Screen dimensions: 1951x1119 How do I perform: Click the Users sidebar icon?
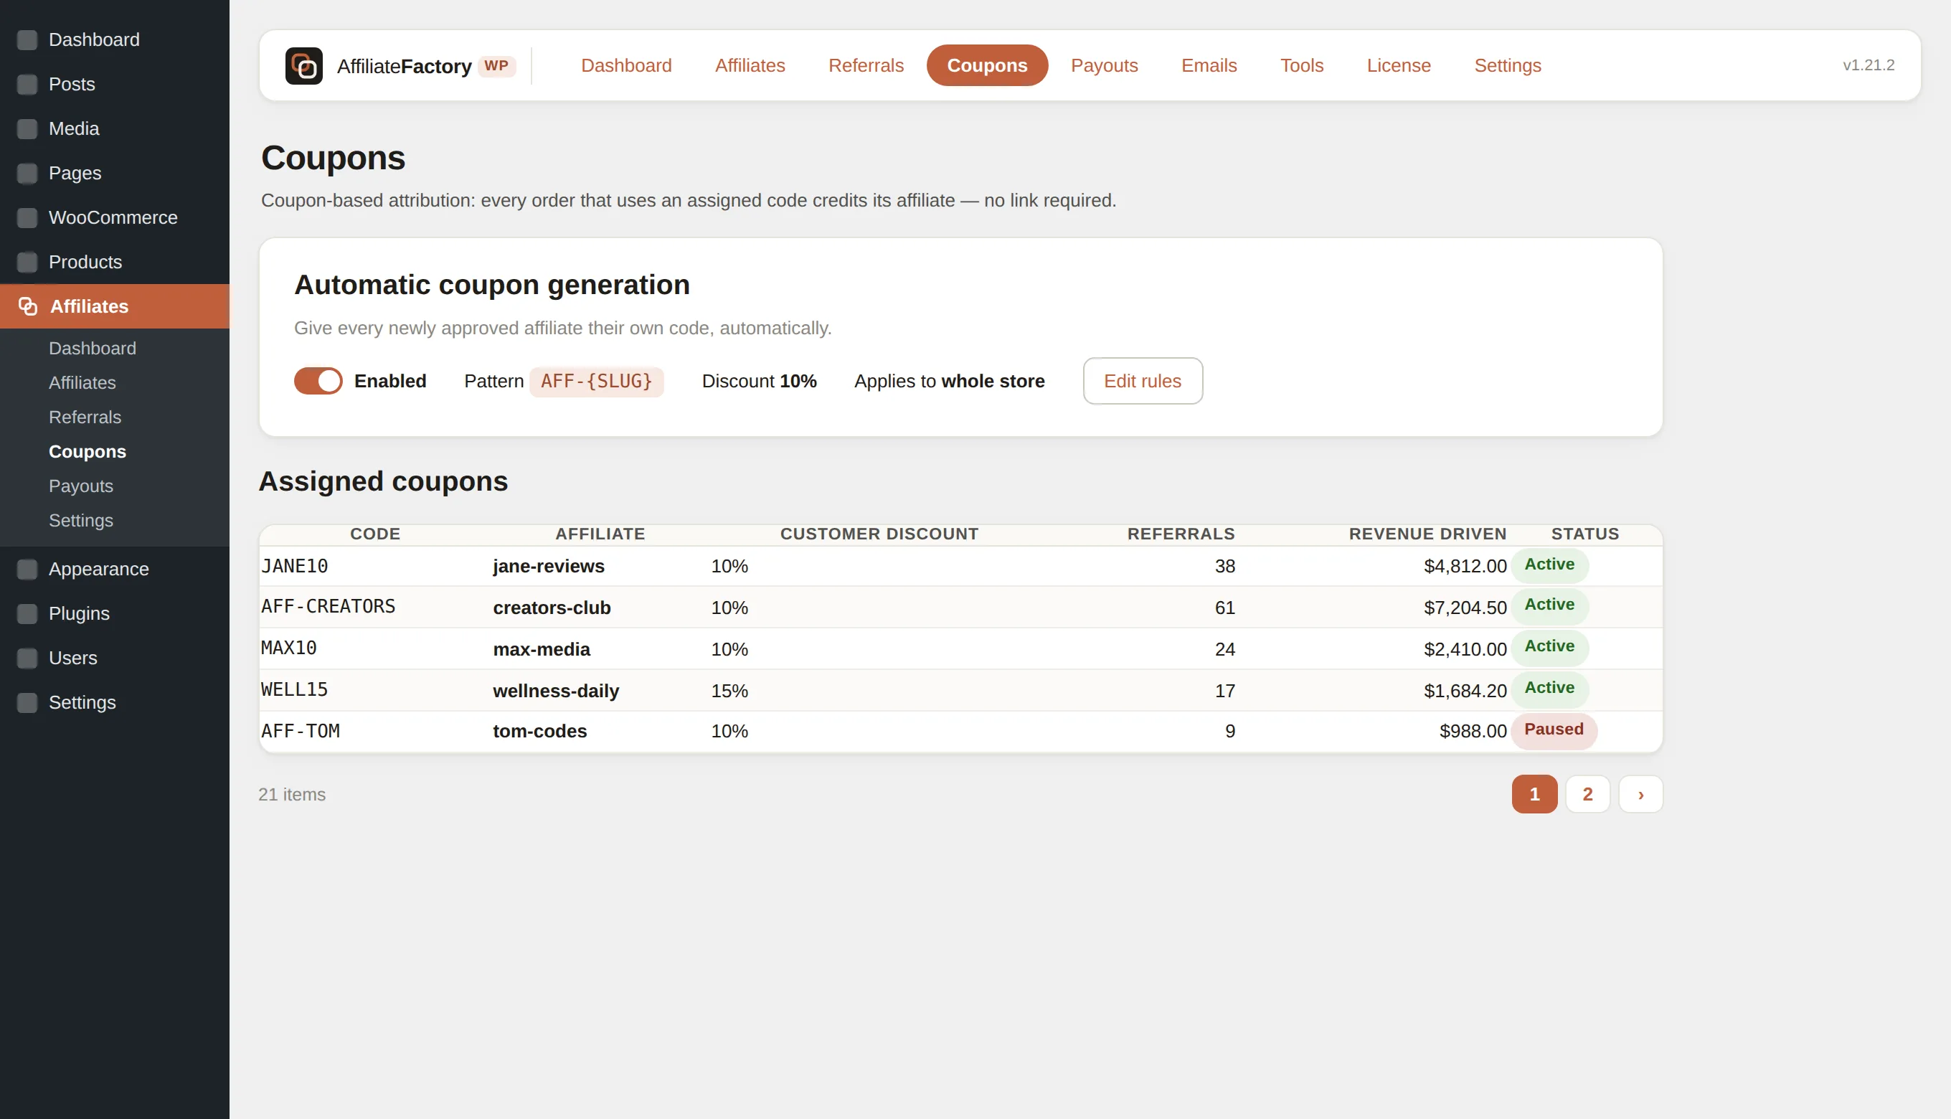pyautogui.click(x=27, y=658)
